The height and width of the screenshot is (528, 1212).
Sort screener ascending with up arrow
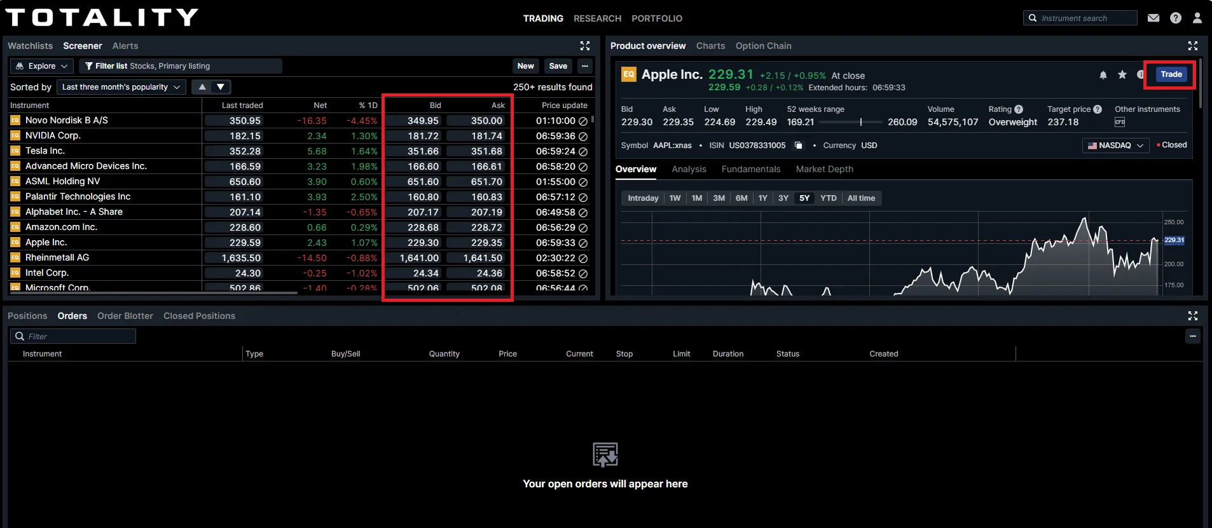[x=202, y=87]
